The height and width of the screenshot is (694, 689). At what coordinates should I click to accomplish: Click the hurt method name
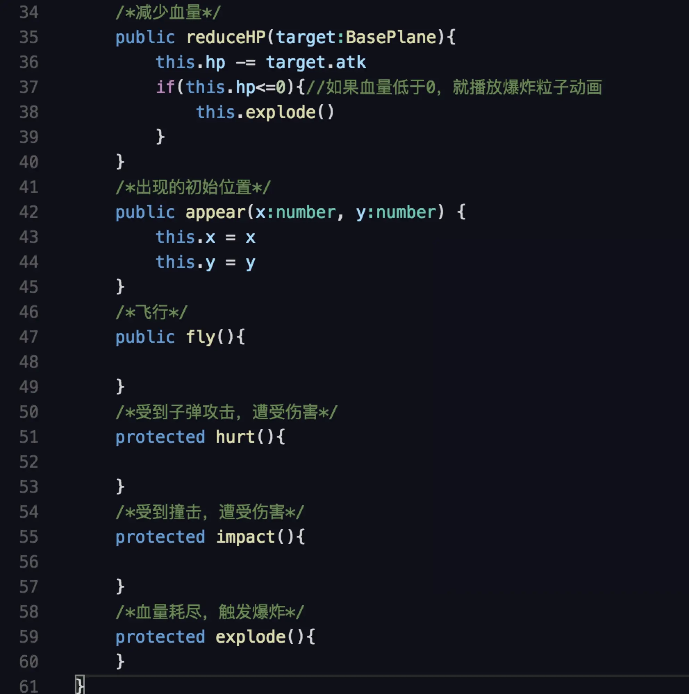[x=235, y=437]
